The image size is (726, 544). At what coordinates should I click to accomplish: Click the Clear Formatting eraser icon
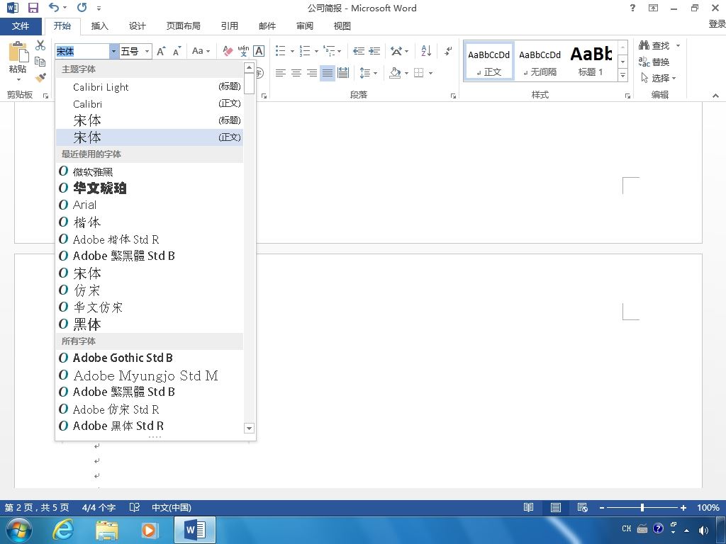(x=228, y=51)
